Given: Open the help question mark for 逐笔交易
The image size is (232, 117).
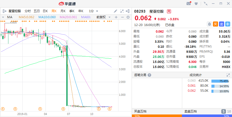Looking at the screenshot, I should 149,75.
